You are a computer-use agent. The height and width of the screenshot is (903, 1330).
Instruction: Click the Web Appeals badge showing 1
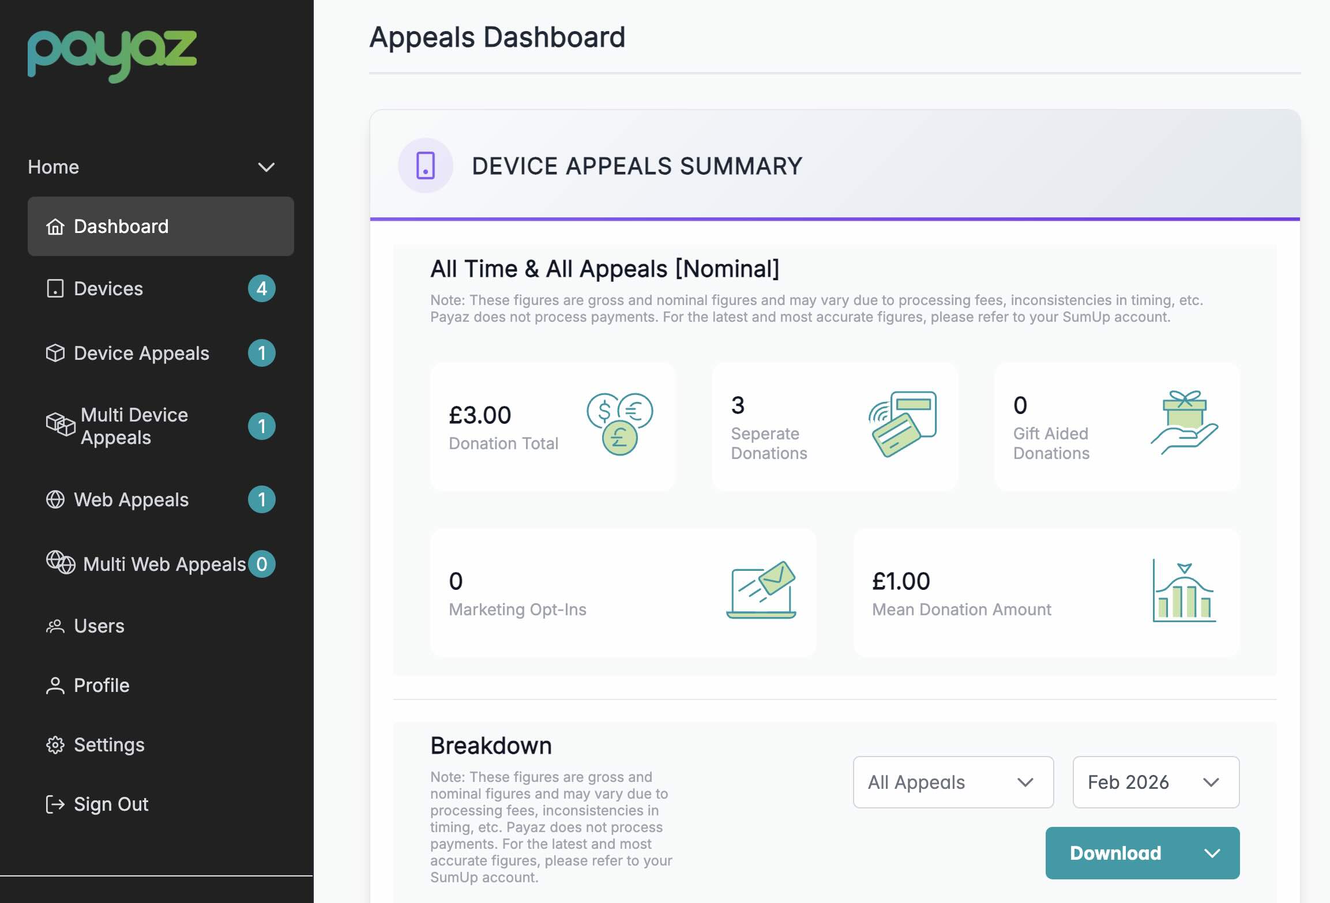pyautogui.click(x=262, y=500)
